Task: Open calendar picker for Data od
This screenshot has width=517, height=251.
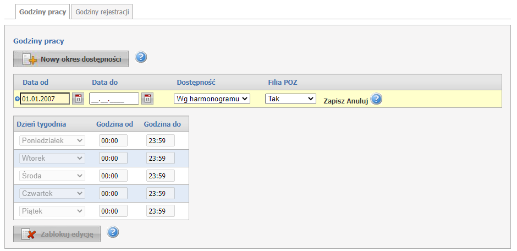Action: point(78,99)
